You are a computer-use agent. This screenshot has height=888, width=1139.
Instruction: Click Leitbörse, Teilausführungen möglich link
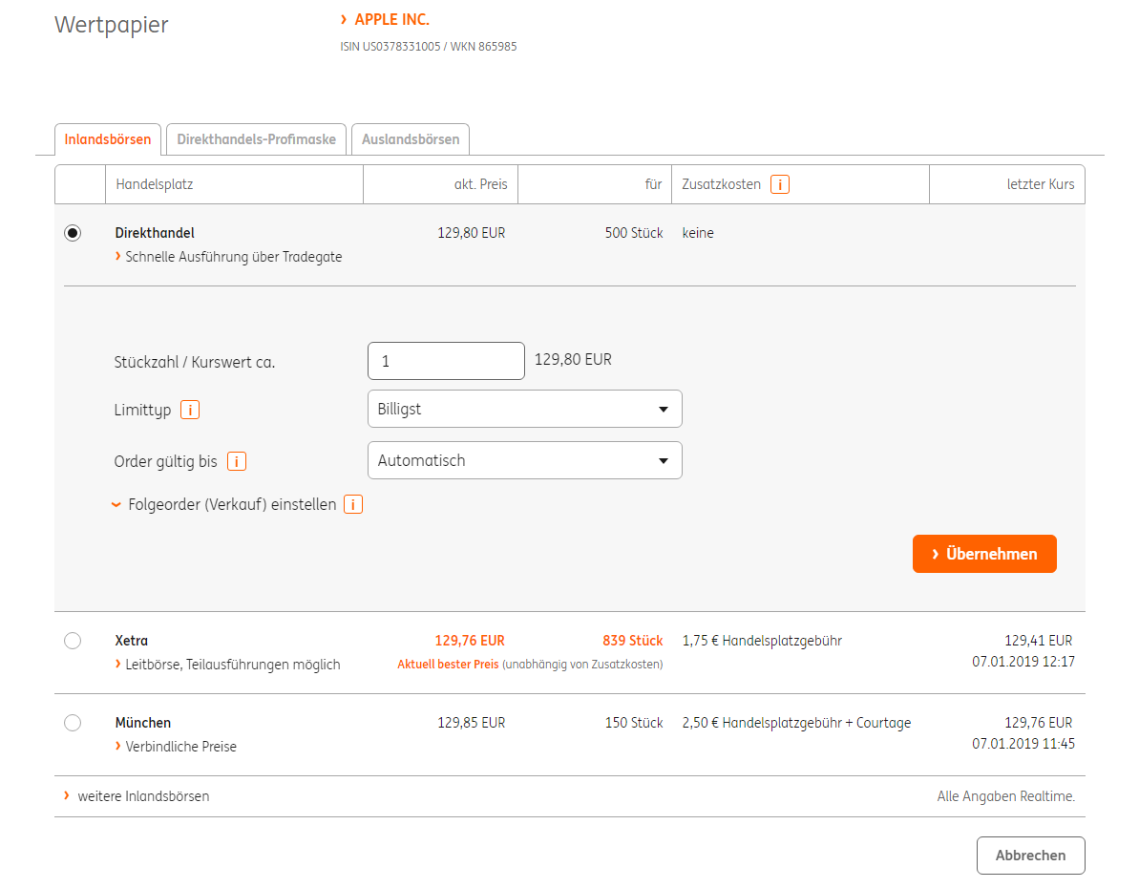tap(227, 665)
